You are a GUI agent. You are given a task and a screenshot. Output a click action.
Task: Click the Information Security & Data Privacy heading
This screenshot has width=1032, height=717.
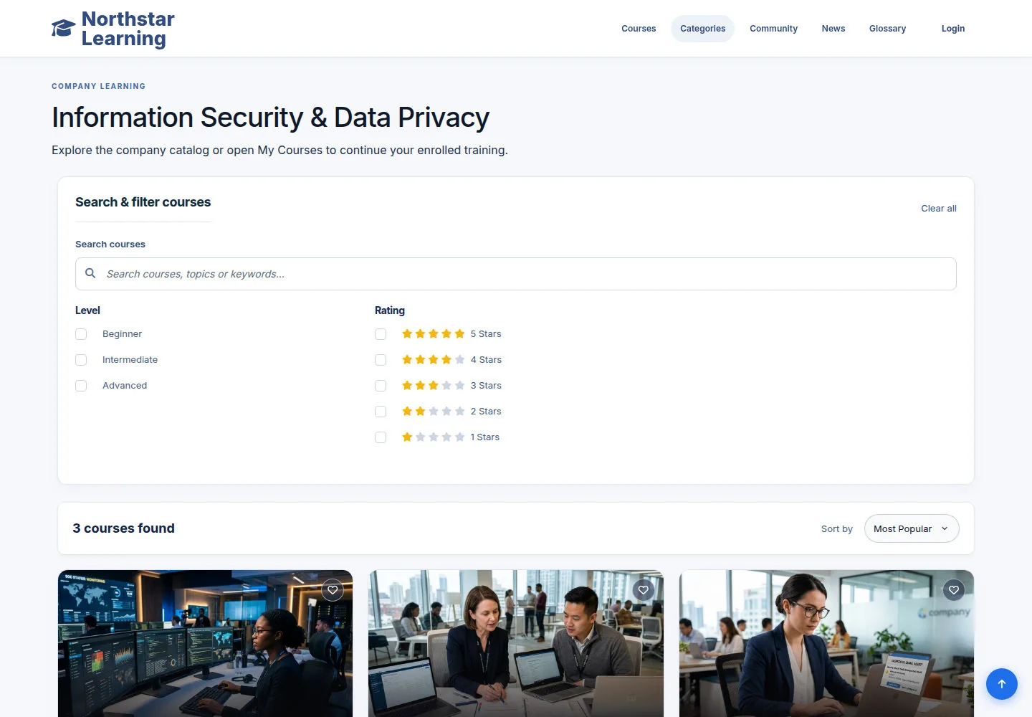point(270,118)
